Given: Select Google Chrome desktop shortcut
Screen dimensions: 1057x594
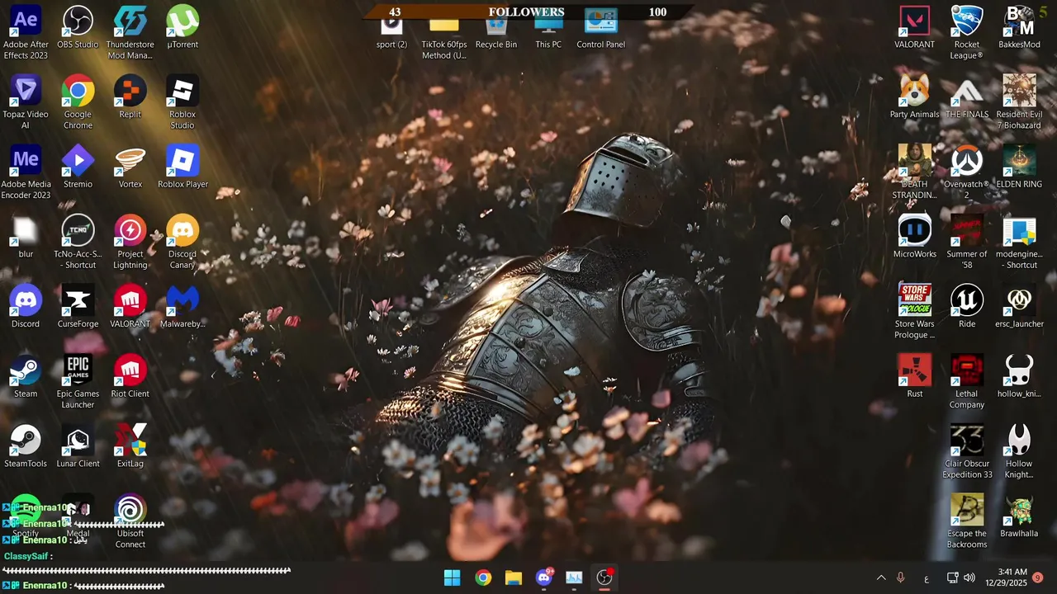Looking at the screenshot, I should point(78,103).
